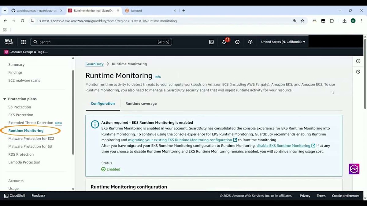
Task: Open Feedback in the footer
Action: point(39,196)
